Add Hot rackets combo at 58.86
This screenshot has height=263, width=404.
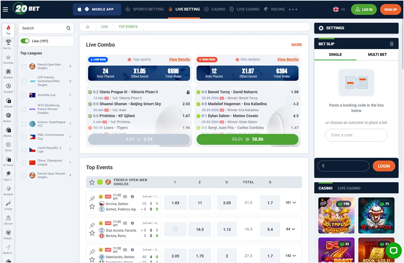(x=247, y=139)
